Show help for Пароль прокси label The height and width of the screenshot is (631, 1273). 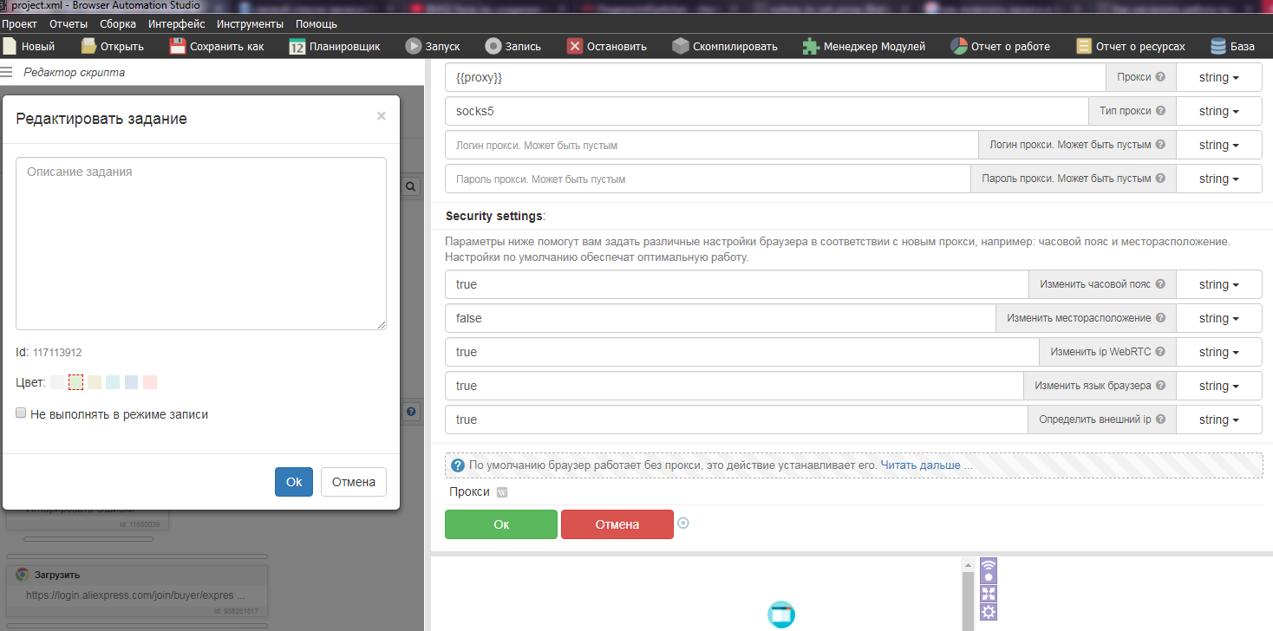click(x=1160, y=179)
